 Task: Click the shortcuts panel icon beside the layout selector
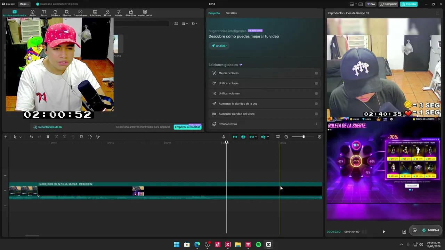(361, 4)
